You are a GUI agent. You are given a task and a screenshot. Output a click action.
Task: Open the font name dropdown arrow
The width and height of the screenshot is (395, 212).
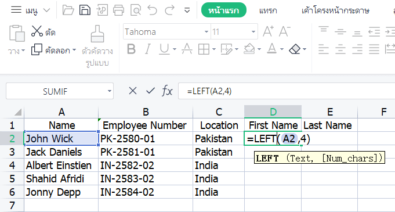206,32
